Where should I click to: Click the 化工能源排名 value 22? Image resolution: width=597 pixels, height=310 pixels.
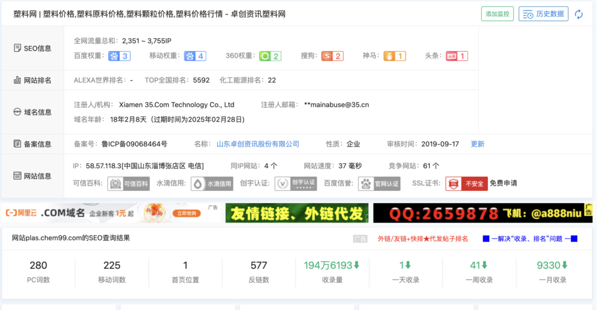[272, 80]
